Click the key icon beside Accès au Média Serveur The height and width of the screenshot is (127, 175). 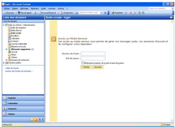54,39
